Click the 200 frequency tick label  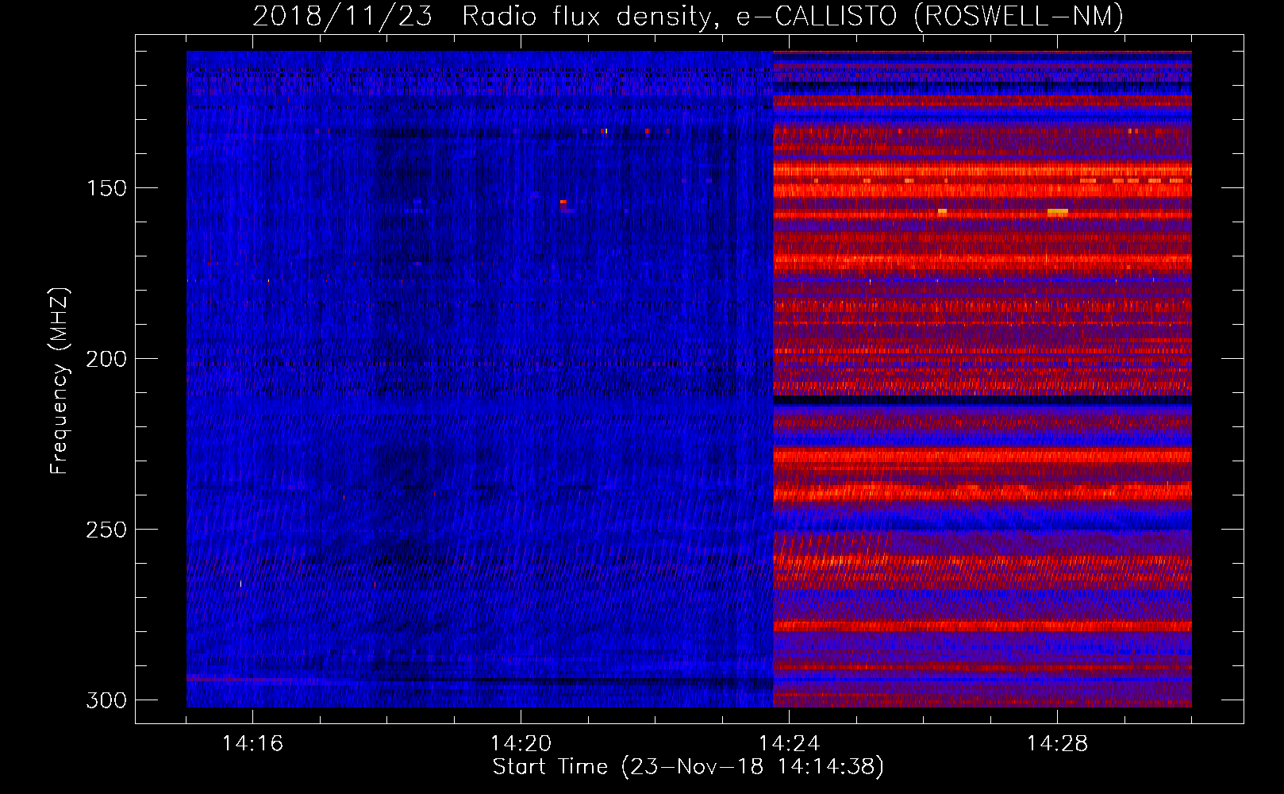106,359
